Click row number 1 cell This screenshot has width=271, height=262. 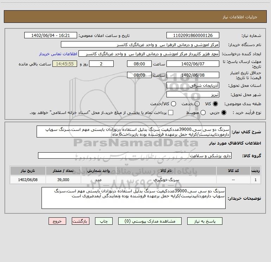click(256, 180)
